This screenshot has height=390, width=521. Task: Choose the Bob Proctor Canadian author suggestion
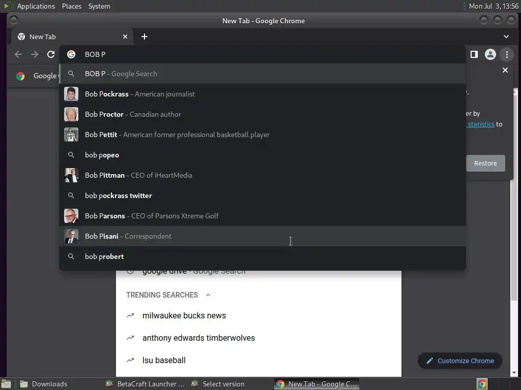pos(263,114)
